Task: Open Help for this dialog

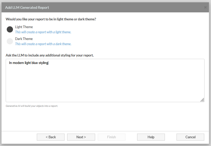Action: coord(151,137)
